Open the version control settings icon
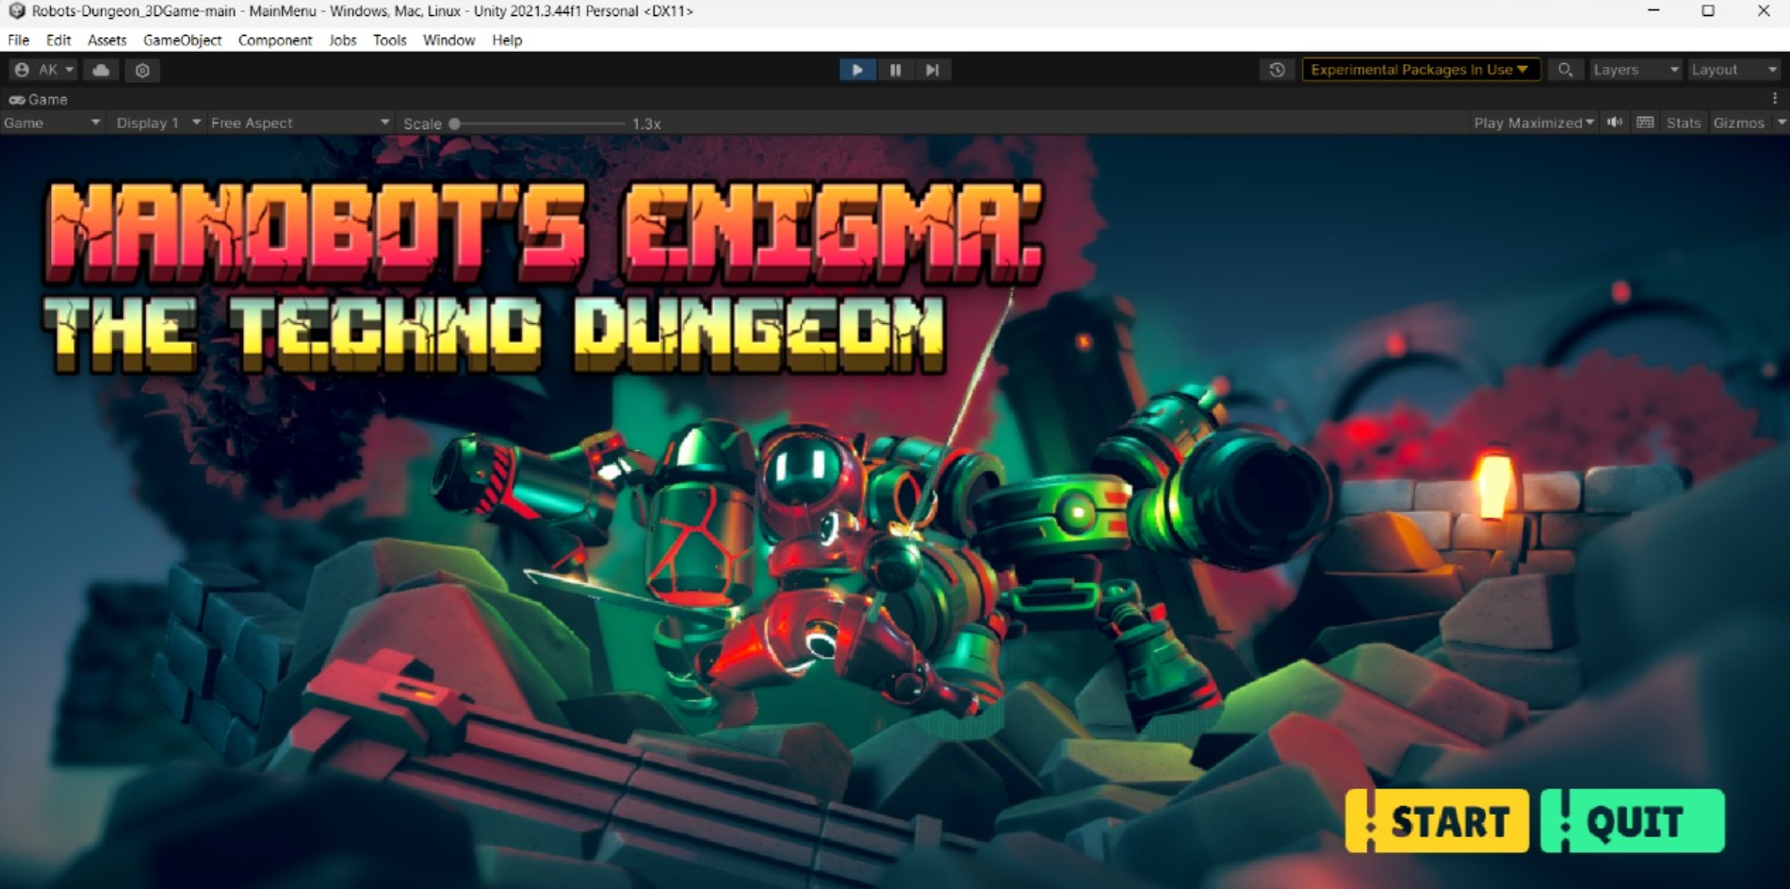 142,70
